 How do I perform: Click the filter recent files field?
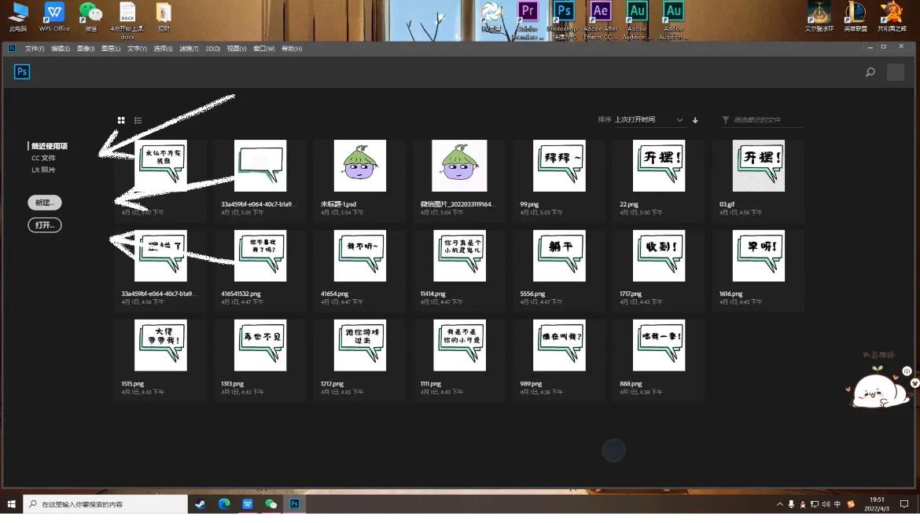(762, 120)
